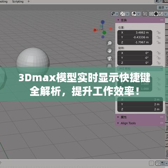Click the dark blue negative Z gizmo ball

click(103, 37)
